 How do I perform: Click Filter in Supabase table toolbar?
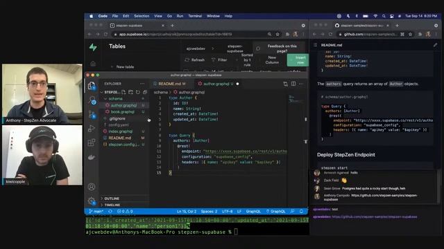(219, 60)
